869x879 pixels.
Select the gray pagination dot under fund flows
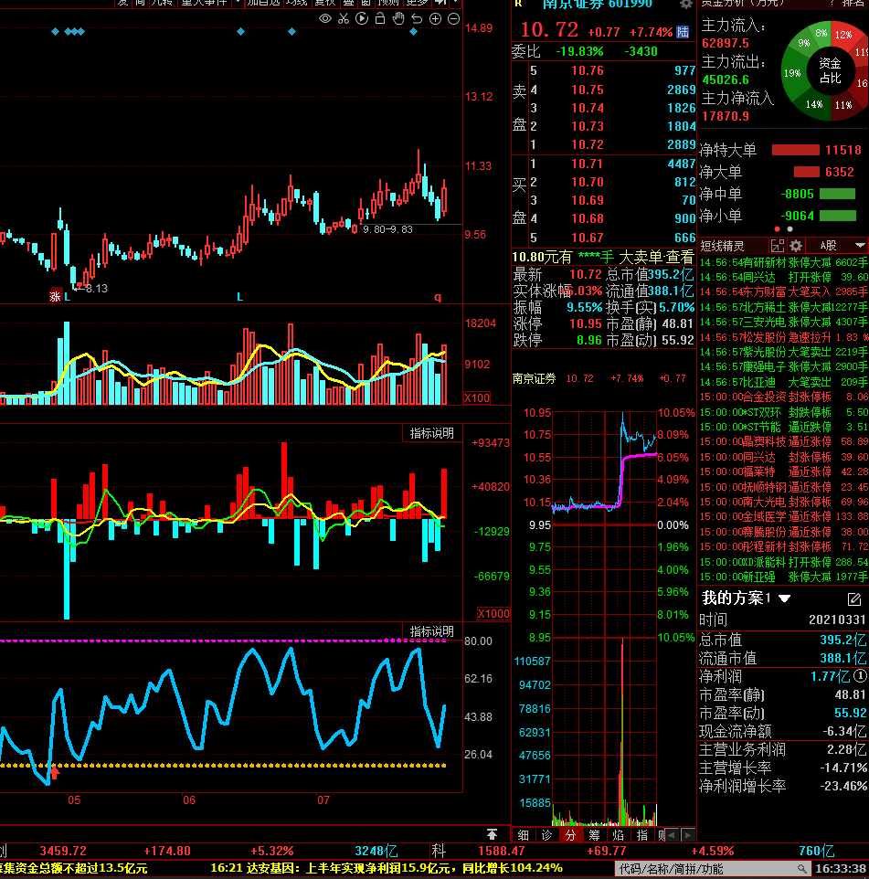pyautogui.click(x=790, y=228)
